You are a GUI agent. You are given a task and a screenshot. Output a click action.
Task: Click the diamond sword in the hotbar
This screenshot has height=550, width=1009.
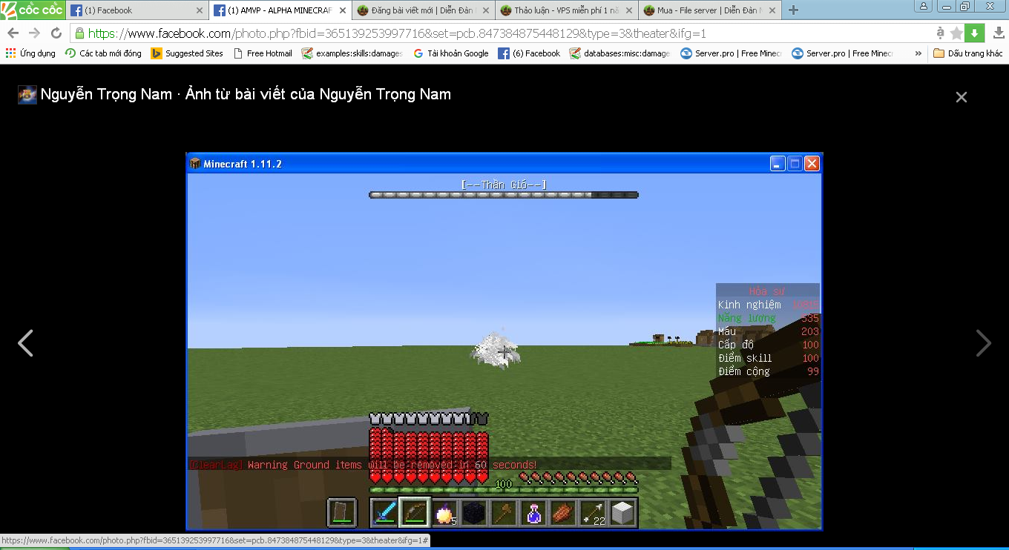tap(384, 512)
